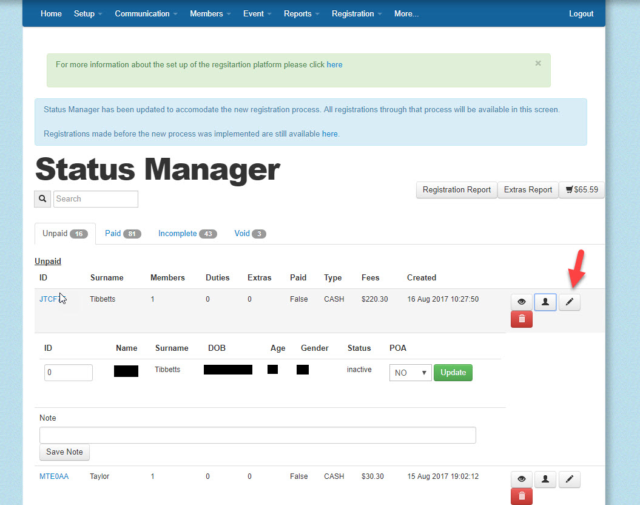Click the Members column header
This screenshot has width=640, height=505.
tap(167, 277)
